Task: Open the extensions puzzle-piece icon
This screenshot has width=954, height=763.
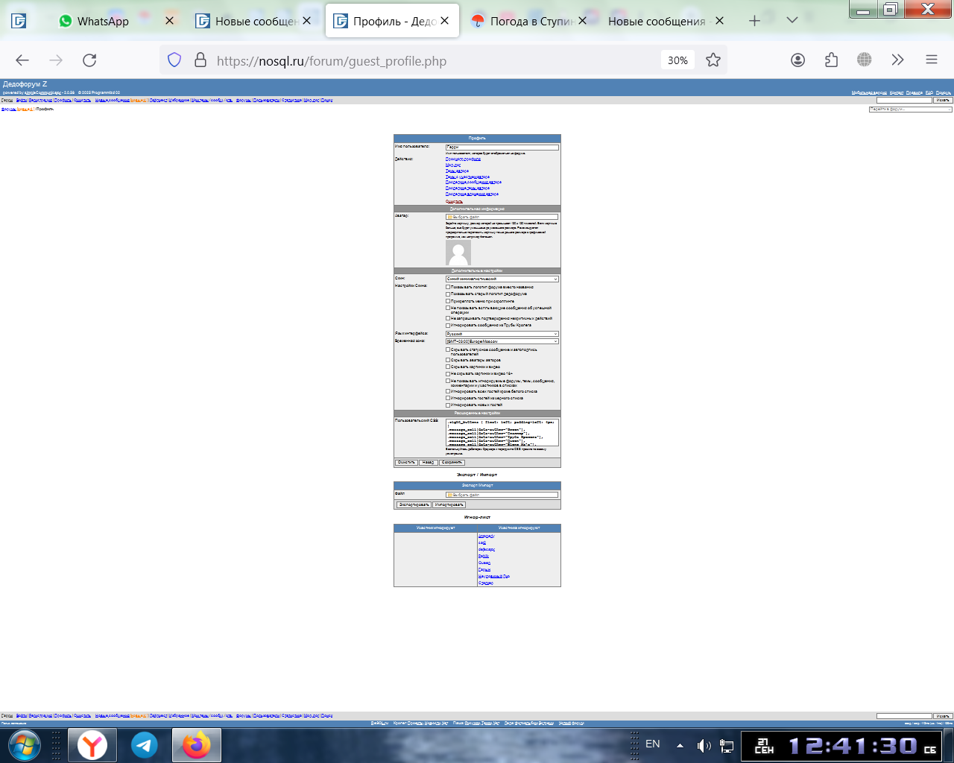Action: tap(831, 60)
